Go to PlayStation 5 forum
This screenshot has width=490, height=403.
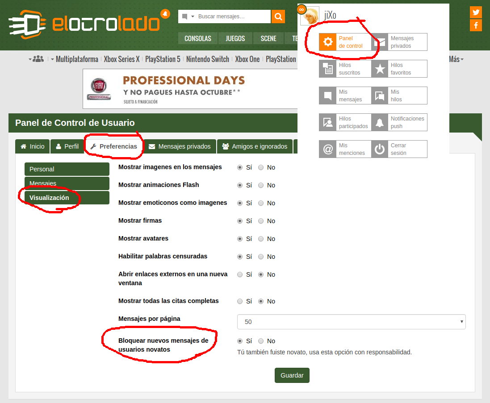pyautogui.click(x=163, y=59)
